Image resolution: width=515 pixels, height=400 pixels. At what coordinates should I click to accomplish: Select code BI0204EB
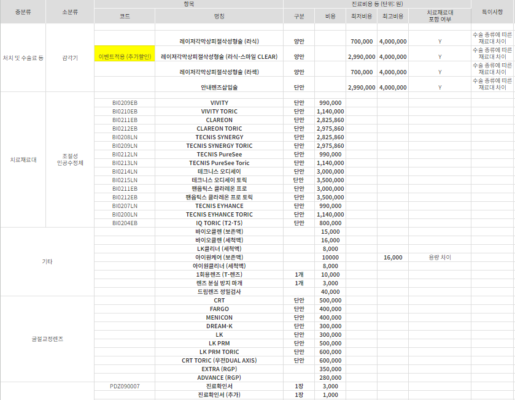[125, 223]
